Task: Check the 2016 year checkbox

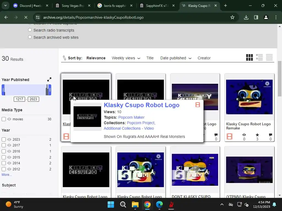Action: (4, 151)
